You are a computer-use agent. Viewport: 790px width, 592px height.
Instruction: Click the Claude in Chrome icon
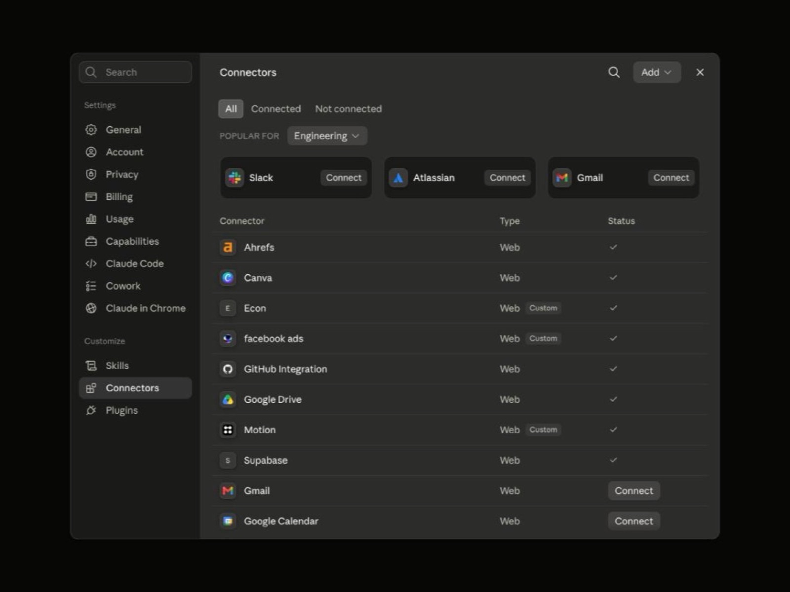click(x=91, y=308)
